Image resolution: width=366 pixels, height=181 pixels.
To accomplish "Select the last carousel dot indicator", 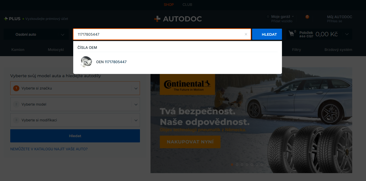I will (266, 165).
